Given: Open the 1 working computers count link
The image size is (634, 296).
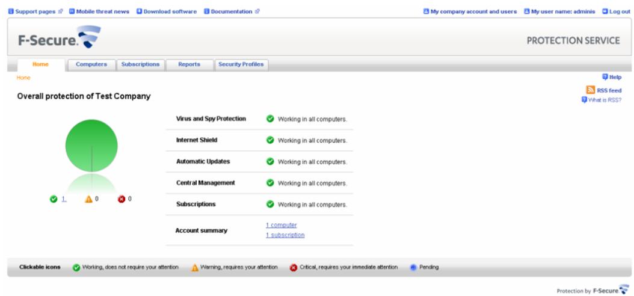Looking at the screenshot, I should pos(64,199).
